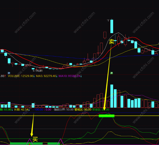Click the 强弱分界: 50.00 label
This screenshot has width=159, height=145.
coord(64,109)
